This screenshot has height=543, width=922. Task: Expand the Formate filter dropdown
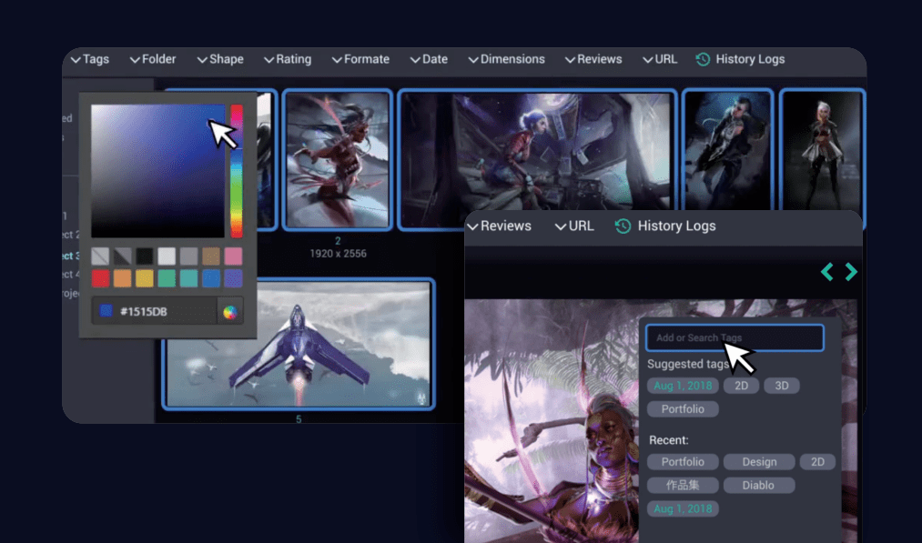click(x=360, y=59)
